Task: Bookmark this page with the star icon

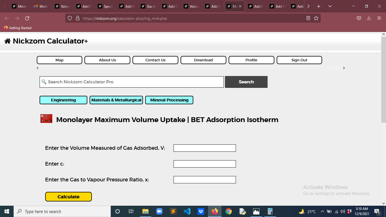Action: point(316,18)
